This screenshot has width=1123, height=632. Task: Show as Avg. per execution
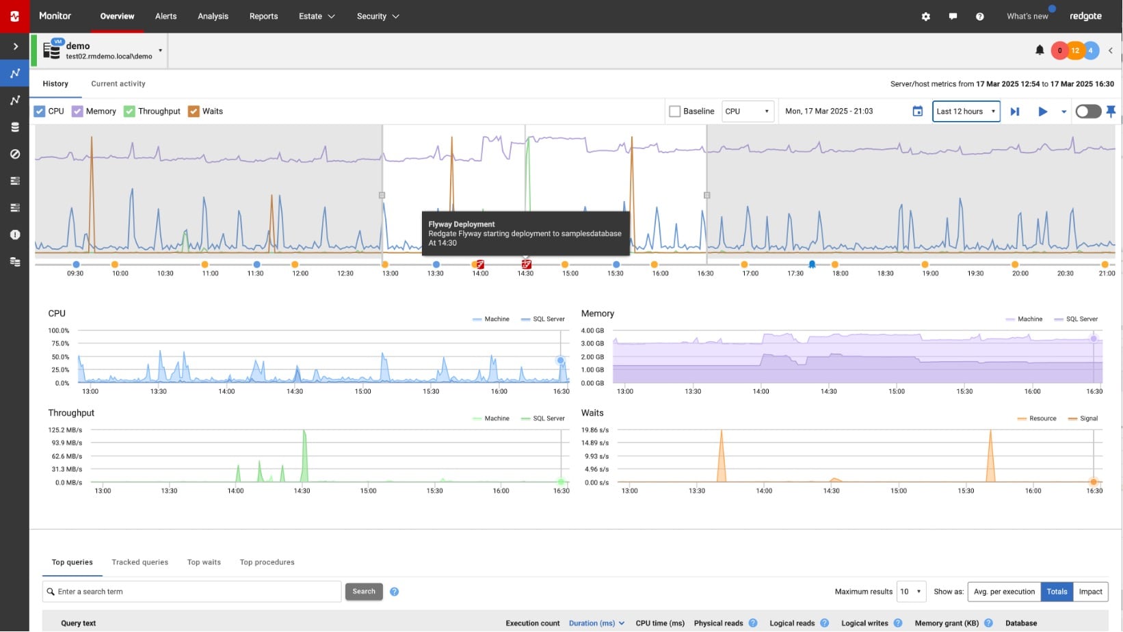1004,592
